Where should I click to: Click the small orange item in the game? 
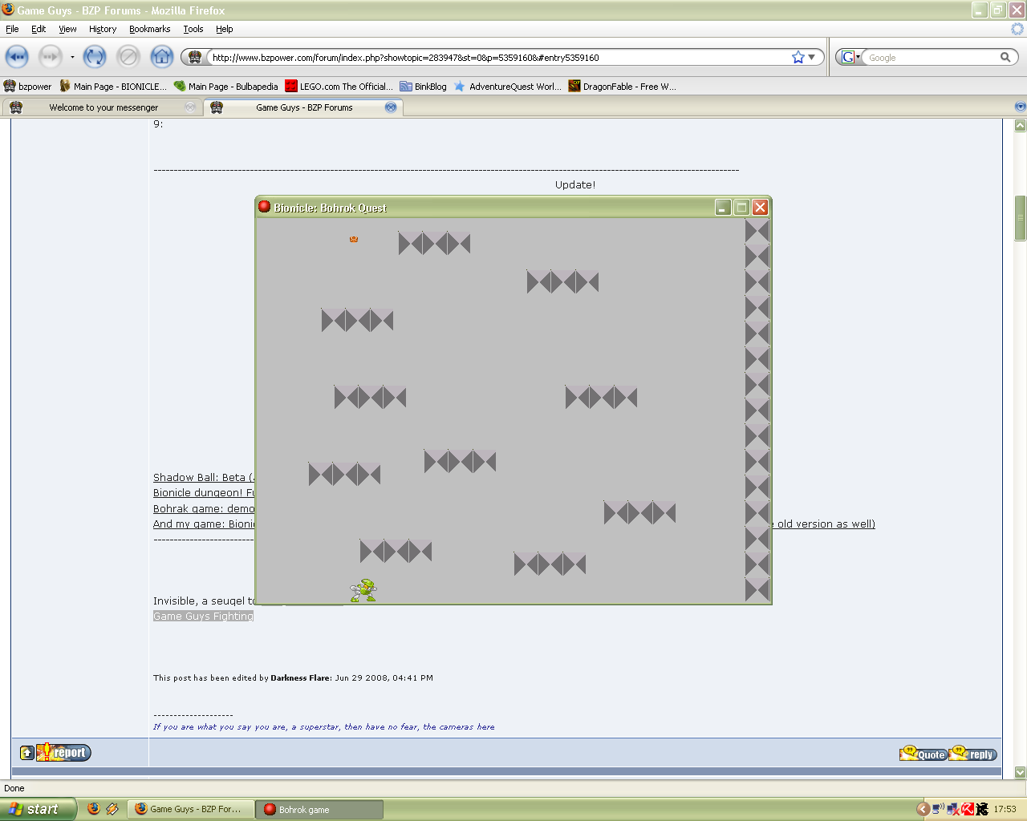(354, 239)
